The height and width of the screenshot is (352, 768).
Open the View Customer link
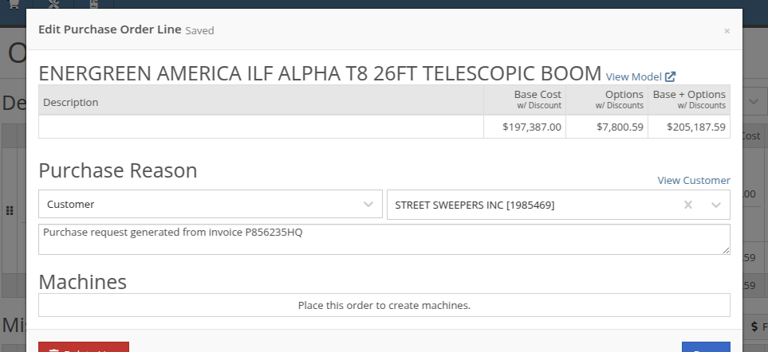point(694,181)
